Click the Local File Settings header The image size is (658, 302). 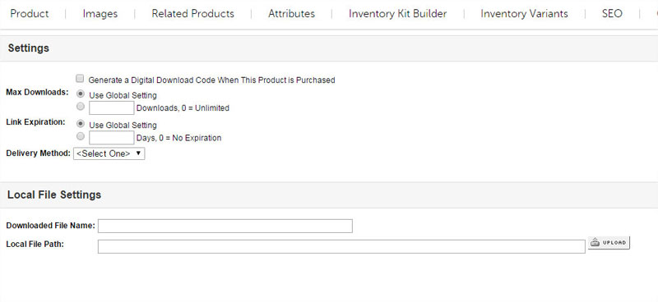54,194
